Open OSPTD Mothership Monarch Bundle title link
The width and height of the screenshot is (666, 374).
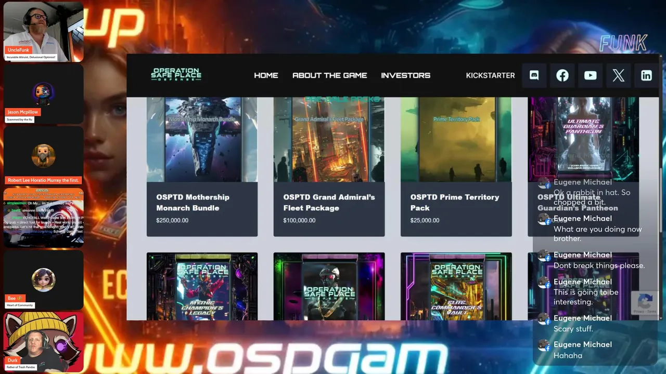[x=193, y=203]
